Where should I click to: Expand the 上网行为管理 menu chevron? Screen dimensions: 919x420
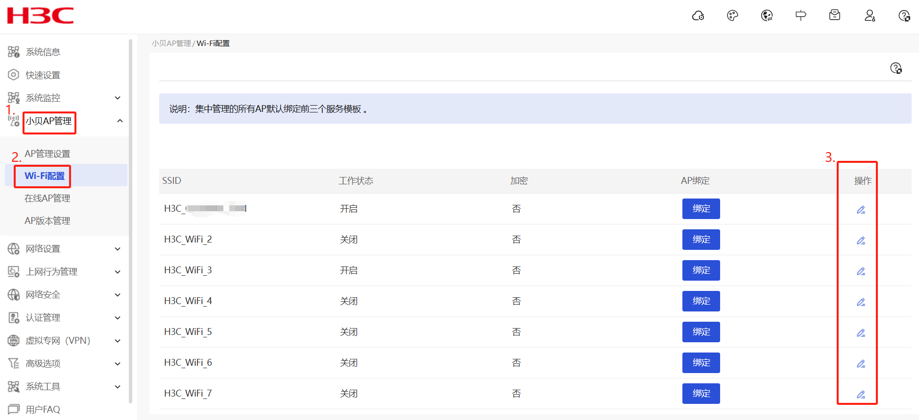tap(118, 272)
